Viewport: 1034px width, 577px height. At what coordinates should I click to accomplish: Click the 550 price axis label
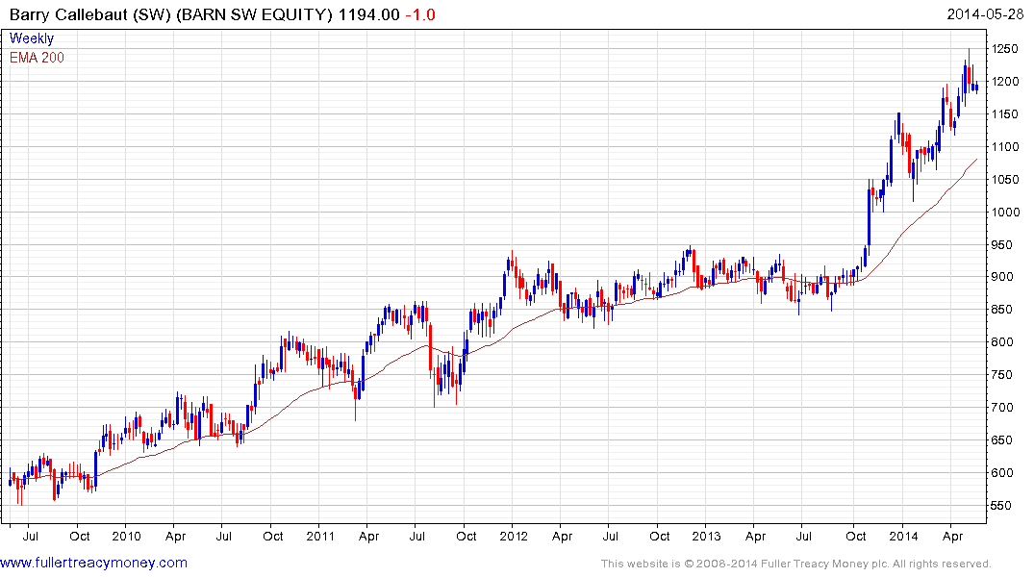(1001, 506)
